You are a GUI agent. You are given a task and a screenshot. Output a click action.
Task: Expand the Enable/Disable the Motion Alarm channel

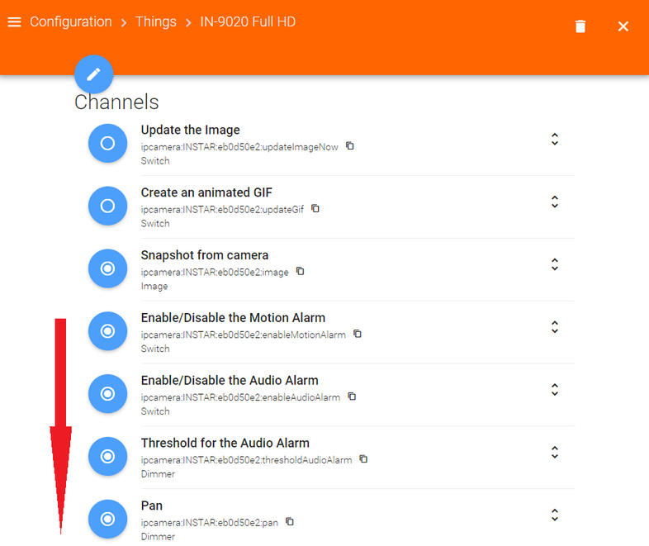pyautogui.click(x=555, y=327)
